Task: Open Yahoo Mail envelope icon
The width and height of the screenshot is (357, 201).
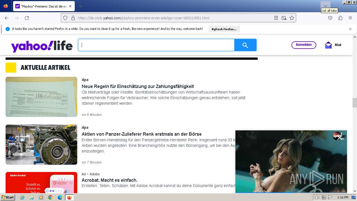Action: [328, 45]
